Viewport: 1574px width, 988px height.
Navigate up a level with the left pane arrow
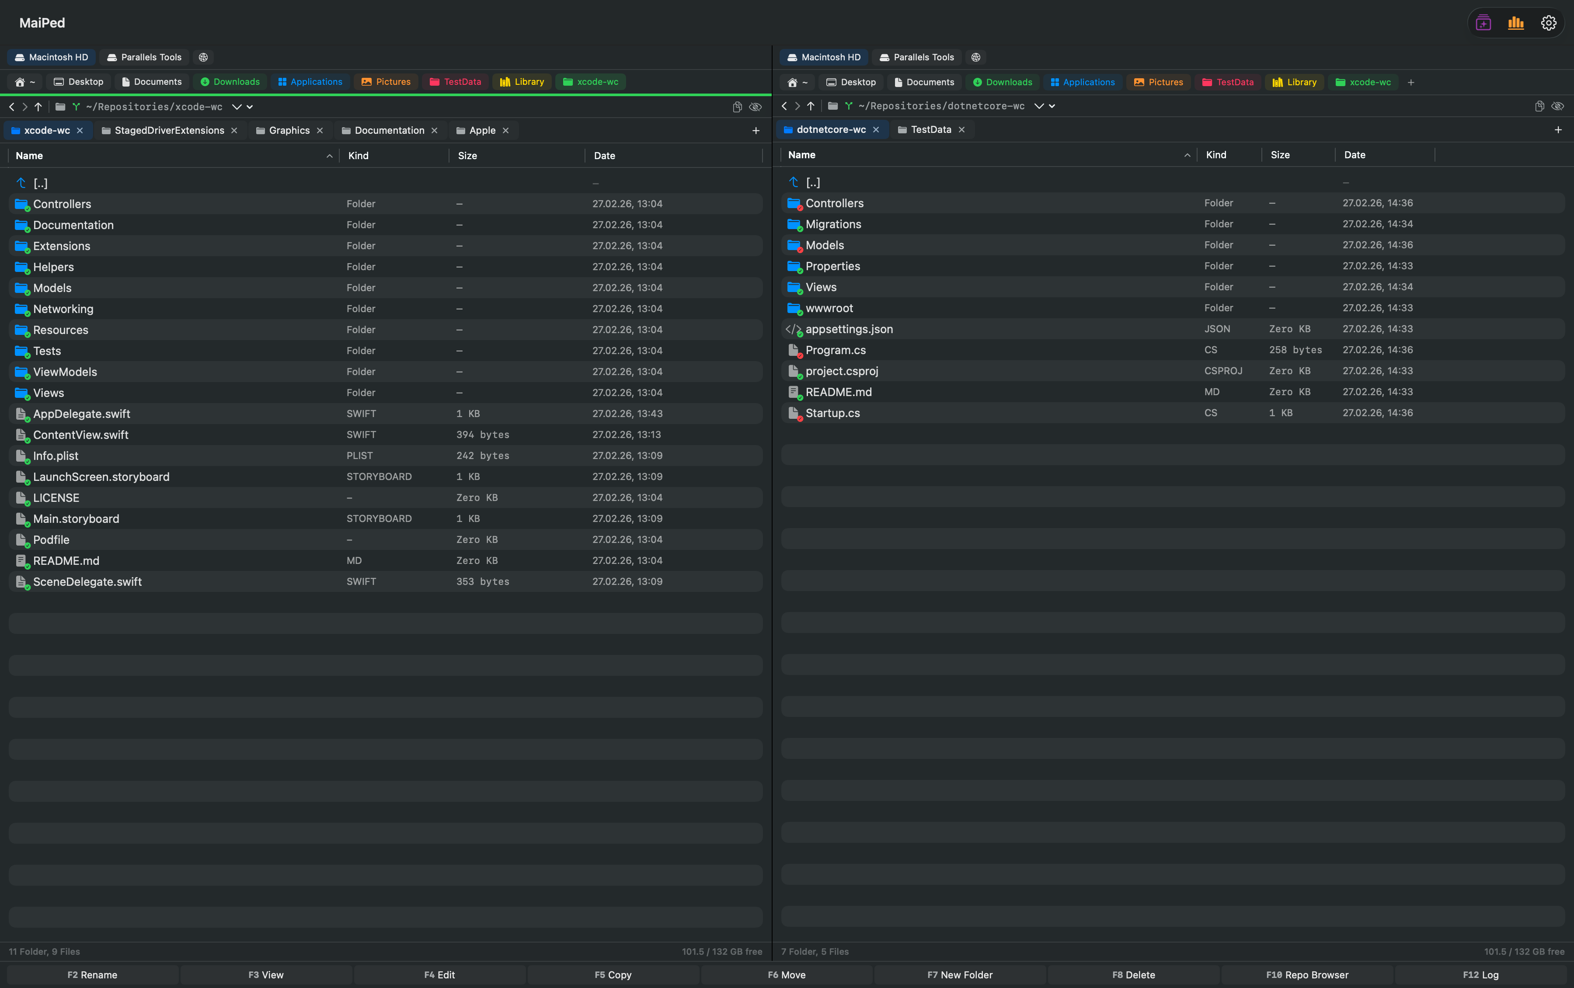click(38, 107)
